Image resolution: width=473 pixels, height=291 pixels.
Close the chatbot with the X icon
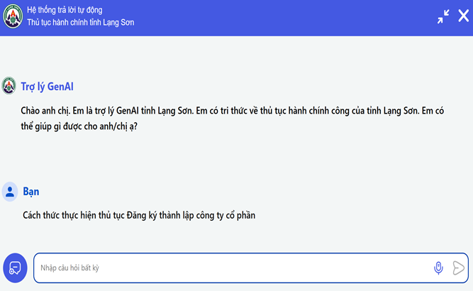(x=463, y=16)
